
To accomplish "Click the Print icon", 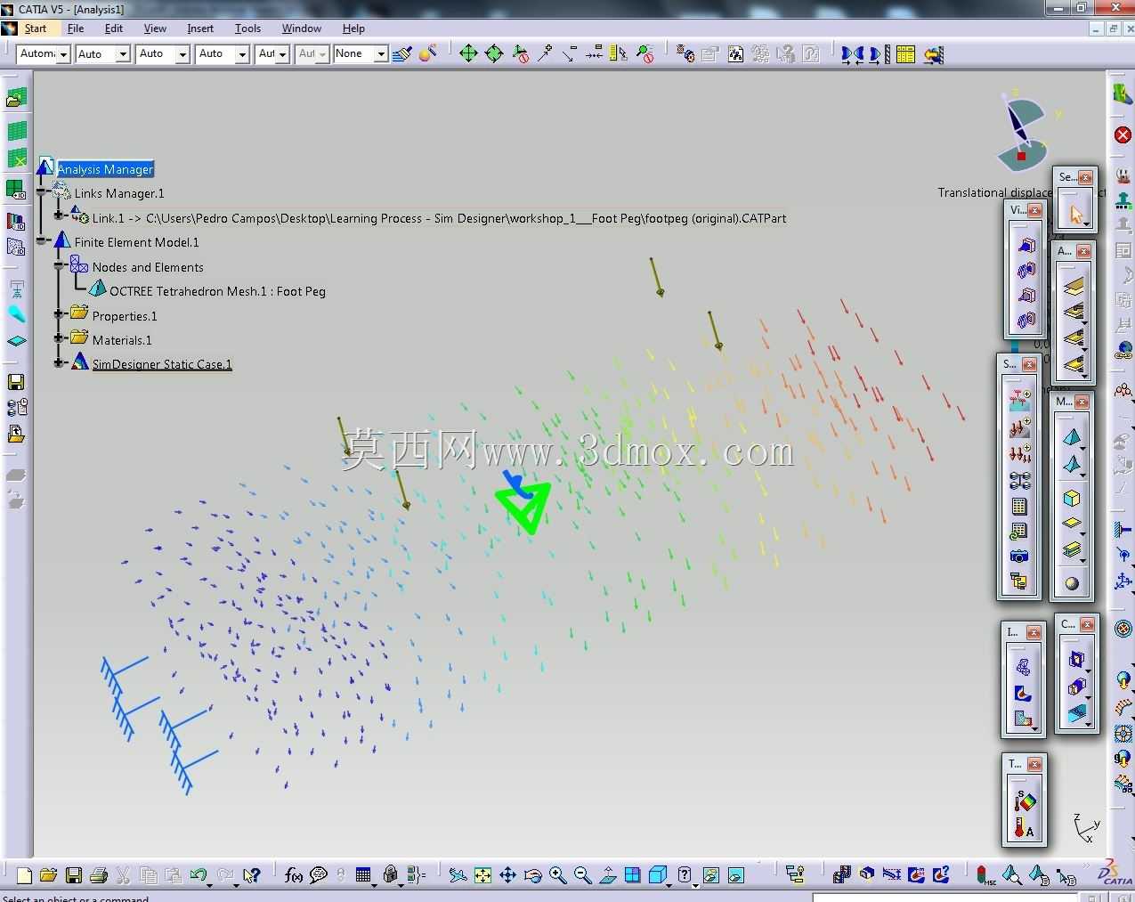I will [x=99, y=875].
